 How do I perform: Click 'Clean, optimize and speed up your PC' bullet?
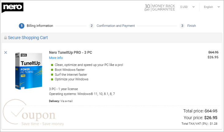coord(87,65)
